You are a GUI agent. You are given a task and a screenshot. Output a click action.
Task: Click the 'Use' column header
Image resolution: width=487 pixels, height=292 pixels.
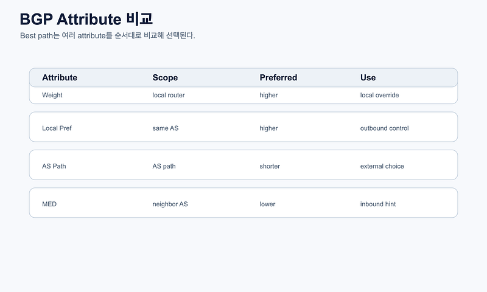[x=368, y=78]
